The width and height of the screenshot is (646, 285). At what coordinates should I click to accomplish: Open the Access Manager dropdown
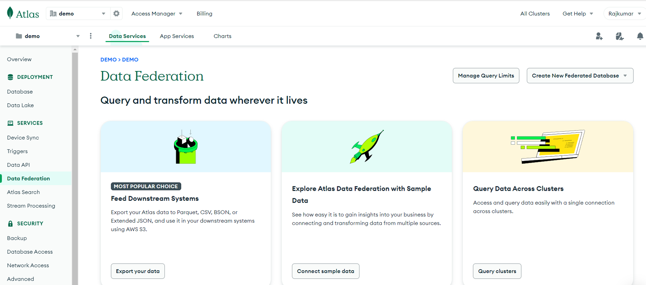point(157,14)
